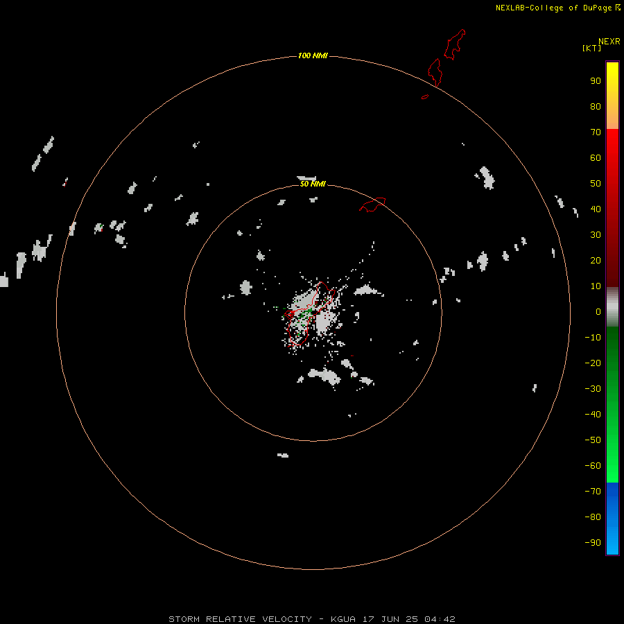Click the 0 value on the velocity scale
The image size is (624, 624).
[598, 312]
